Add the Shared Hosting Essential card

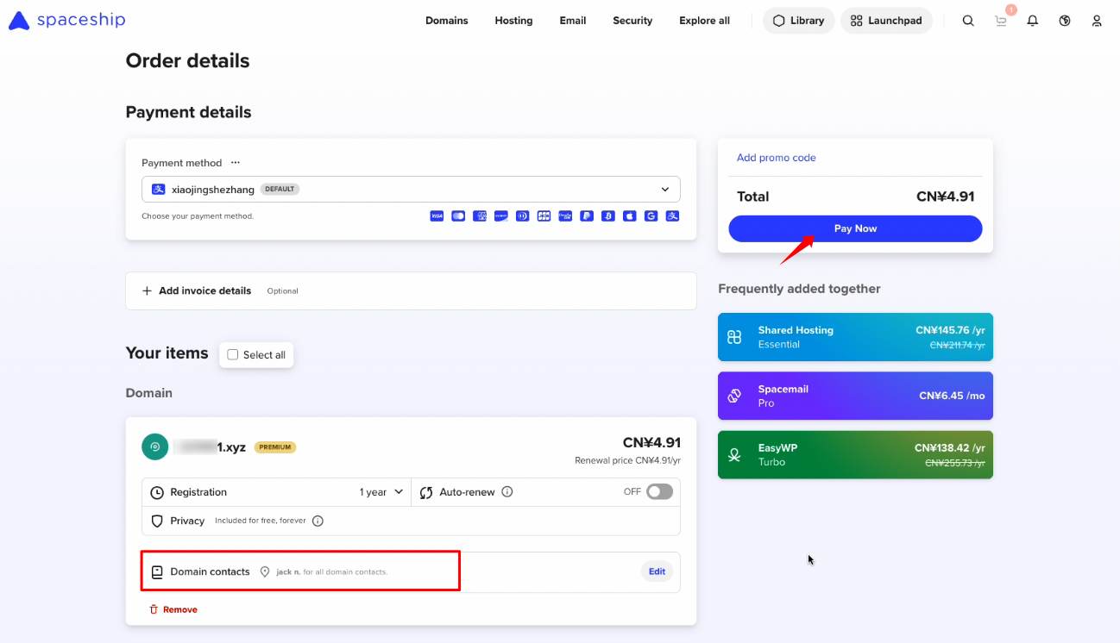855,337
